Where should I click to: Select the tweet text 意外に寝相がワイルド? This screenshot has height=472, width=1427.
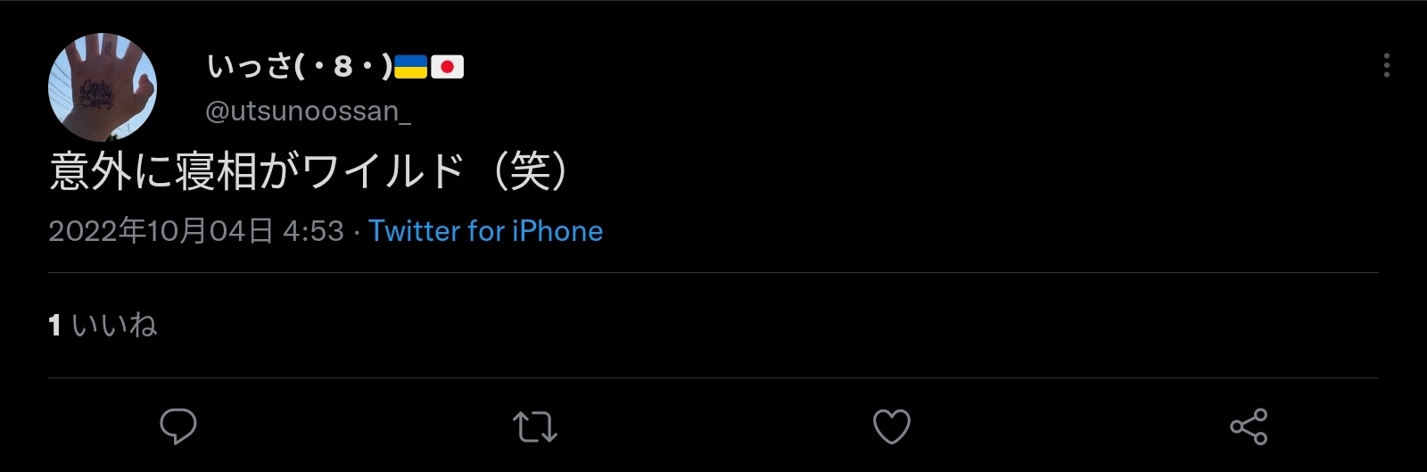point(257,171)
